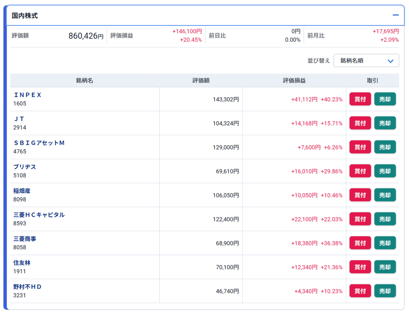Image resolution: width=409 pixels, height=312 pixels.
Task: Buy ブリヂス via 買付 button
Action: pyautogui.click(x=360, y=171)
